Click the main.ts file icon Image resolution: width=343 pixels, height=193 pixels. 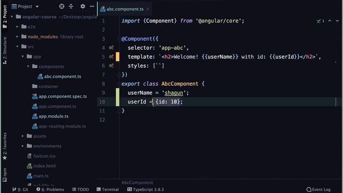pyautogui.click(x=29, y=176)
